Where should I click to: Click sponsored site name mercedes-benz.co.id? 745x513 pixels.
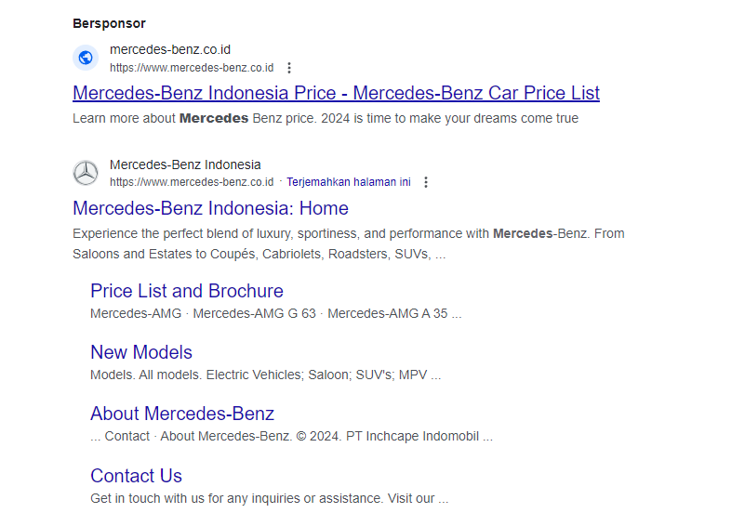pos(170,49)
